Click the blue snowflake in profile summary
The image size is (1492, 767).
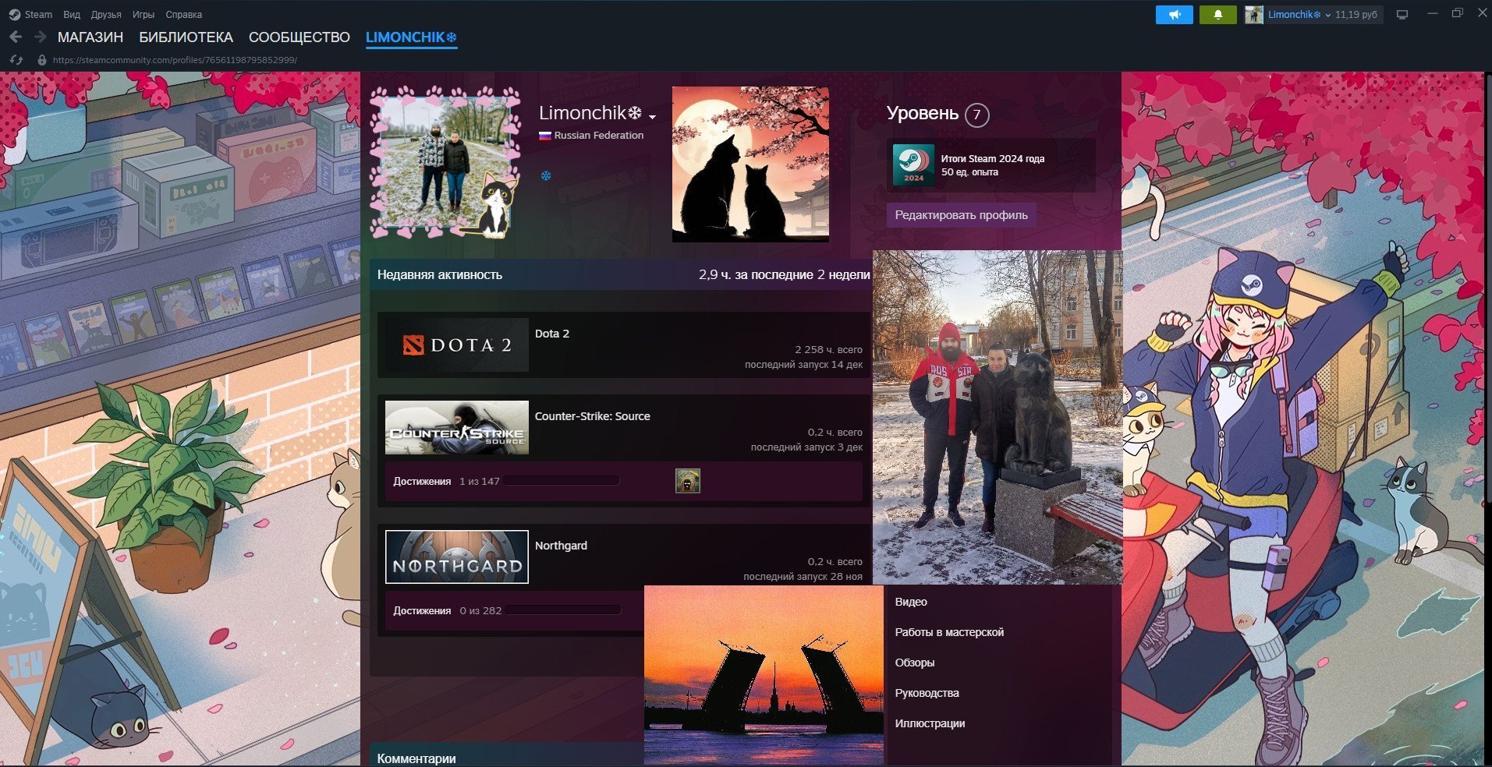(546, 175)
